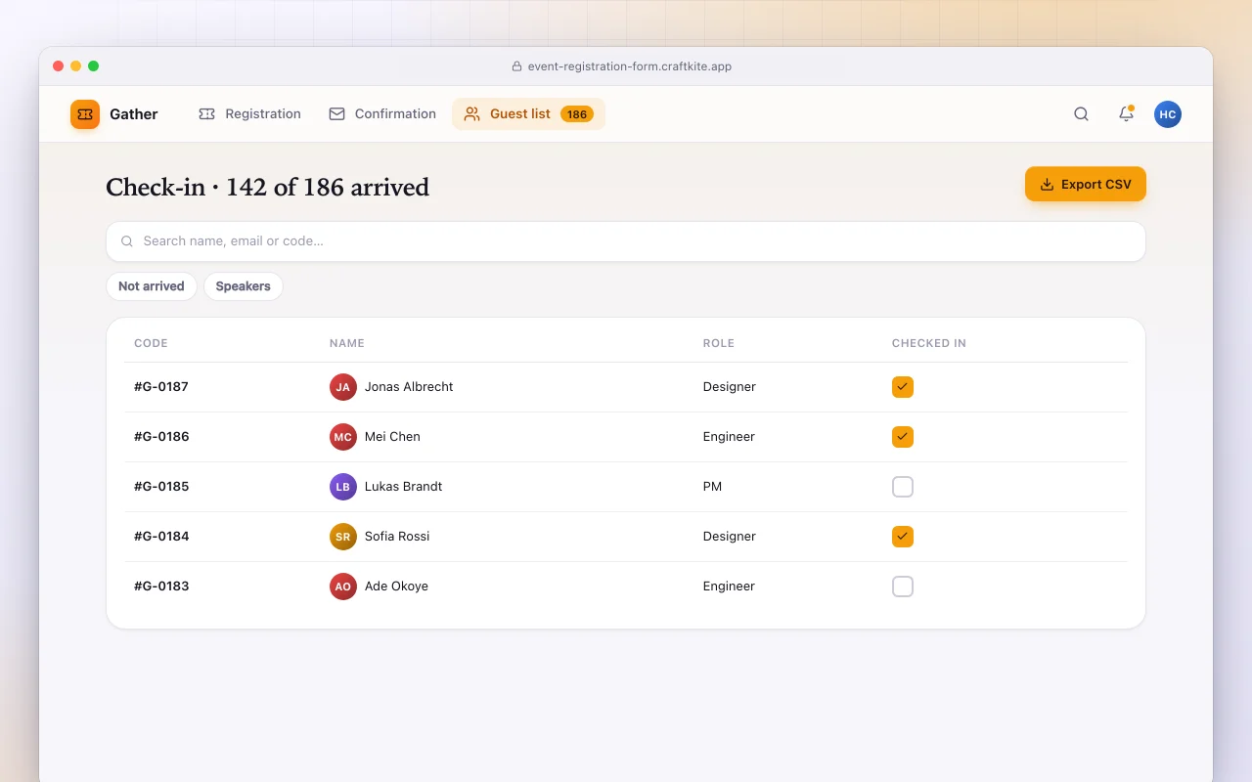1252x782 pixels.
Task: Click the MC avatar for Mei Chen
Action: (x=343, y=437)
